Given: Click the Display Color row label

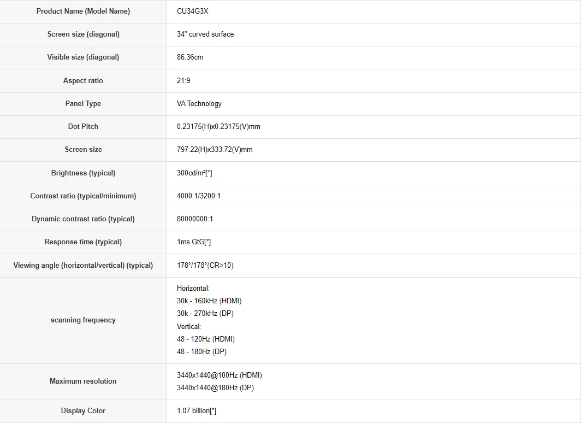Looking at the screenshot, I should [83, 410].
